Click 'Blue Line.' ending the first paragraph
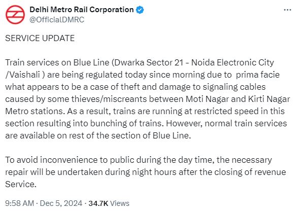This screenshot has width=296, height=212. click(x=172, y=135)
